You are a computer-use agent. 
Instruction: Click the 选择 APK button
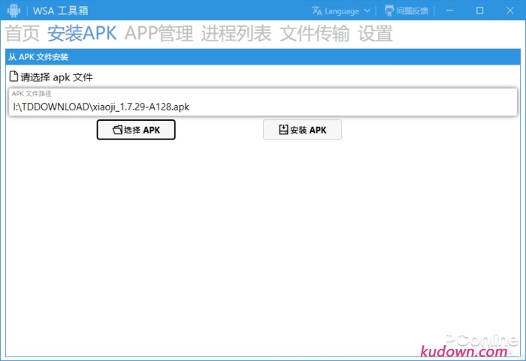click(x=136, y=130)
